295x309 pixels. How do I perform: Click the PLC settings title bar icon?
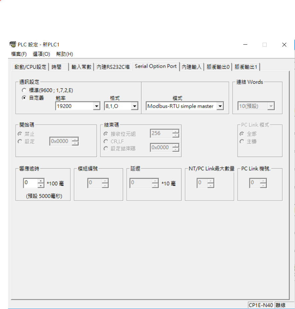point(13,45)
